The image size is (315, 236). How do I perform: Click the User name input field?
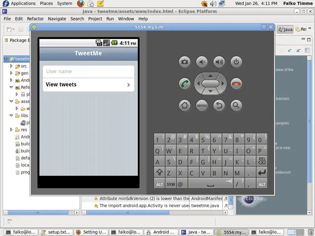88,72
